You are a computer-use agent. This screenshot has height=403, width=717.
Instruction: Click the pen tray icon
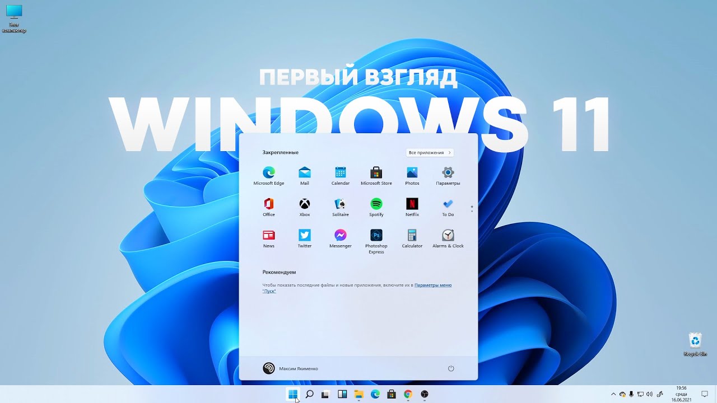(660, 394)
